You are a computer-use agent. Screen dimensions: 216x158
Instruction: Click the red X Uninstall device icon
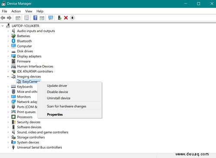click(x=66, y=18)
